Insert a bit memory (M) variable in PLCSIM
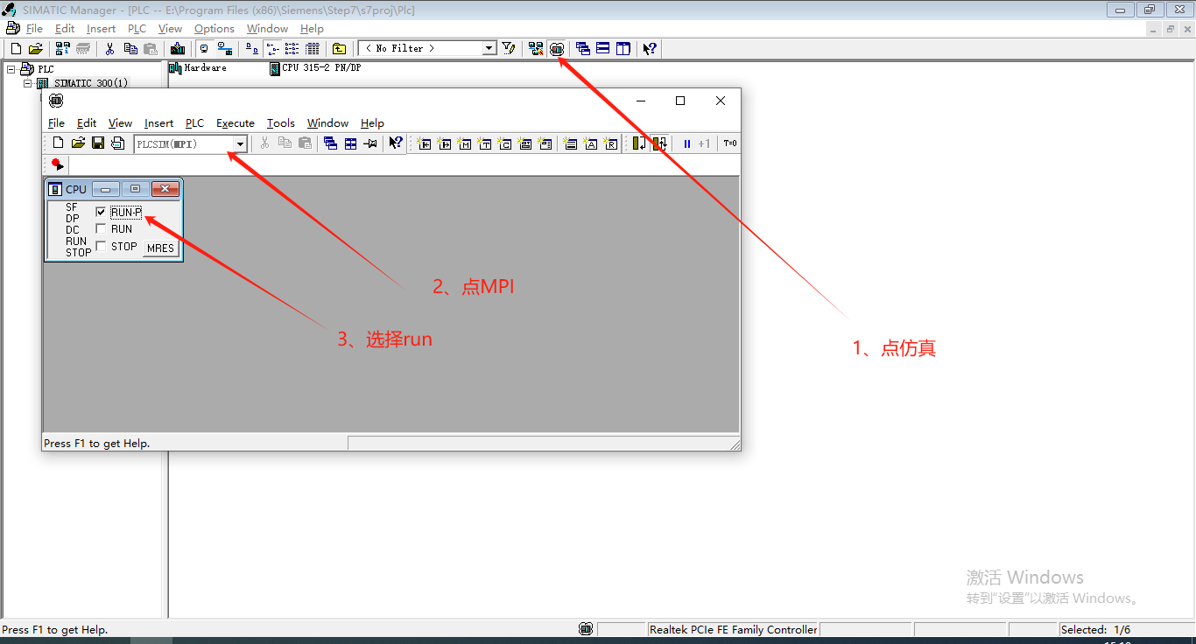 pyautogui.click(x=465, y=143)
